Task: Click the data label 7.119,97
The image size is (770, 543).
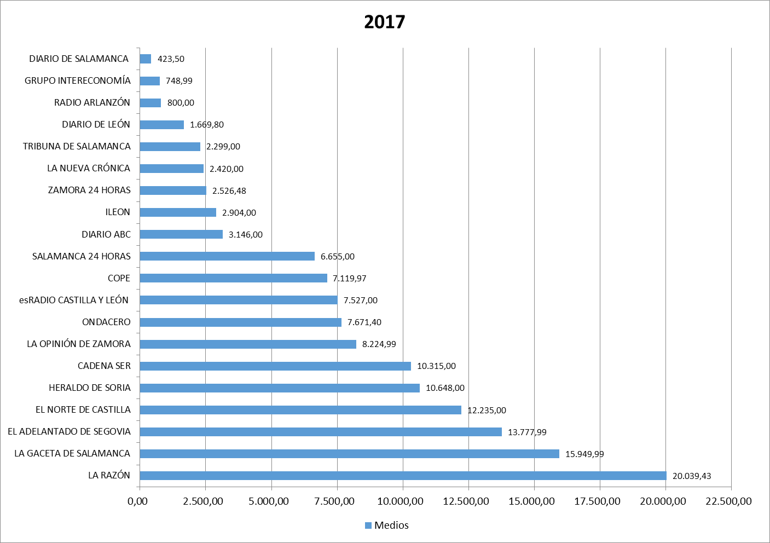Action: click(x=350, y=279)
